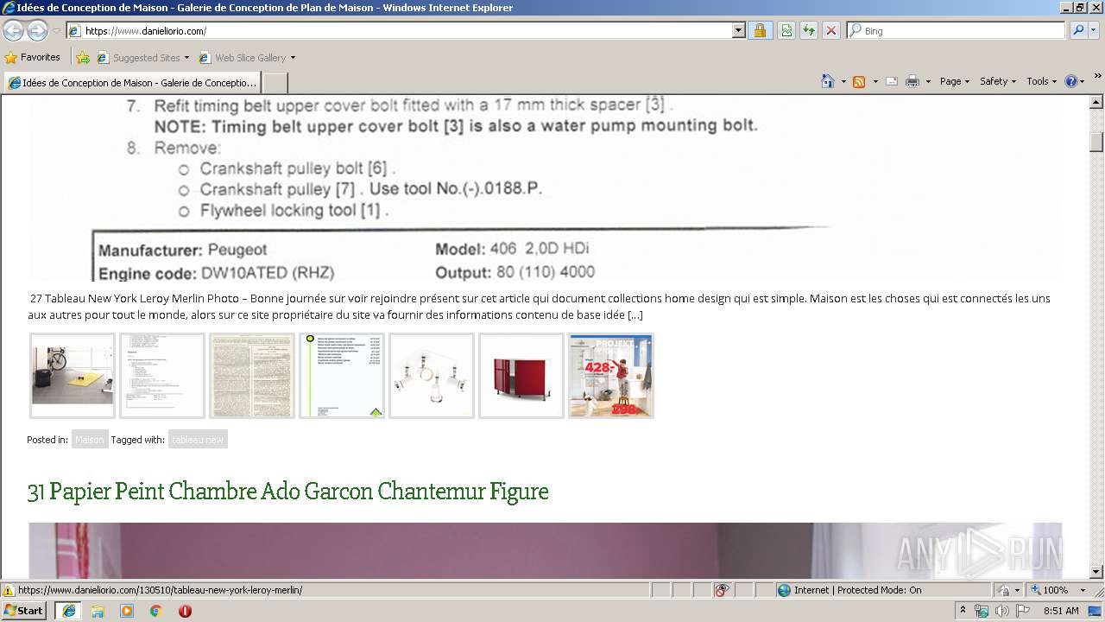Open the Windows Explorer folder taskbar icon
The width and height of the screenshot is (1105, 622).
[x=98, y=611]
